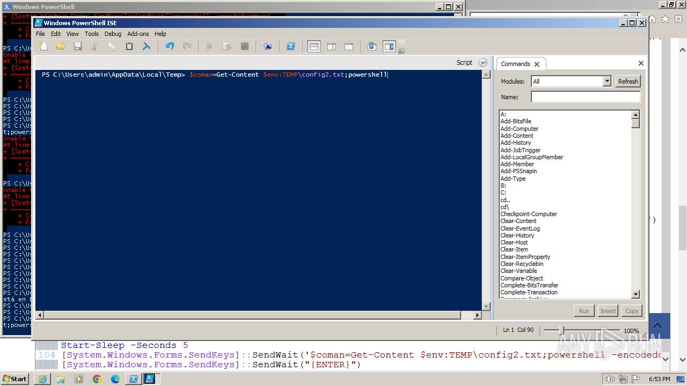Select Add-JobTrigger command
Viewport: 687px width, 386px height.
click(x=521, y=150)
